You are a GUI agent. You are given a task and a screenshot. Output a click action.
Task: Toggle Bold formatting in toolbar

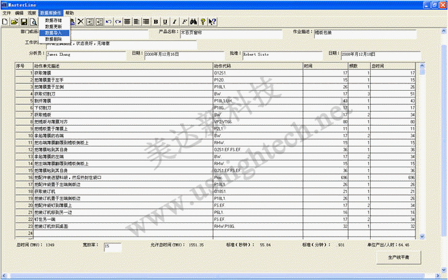tap(156, 21)
